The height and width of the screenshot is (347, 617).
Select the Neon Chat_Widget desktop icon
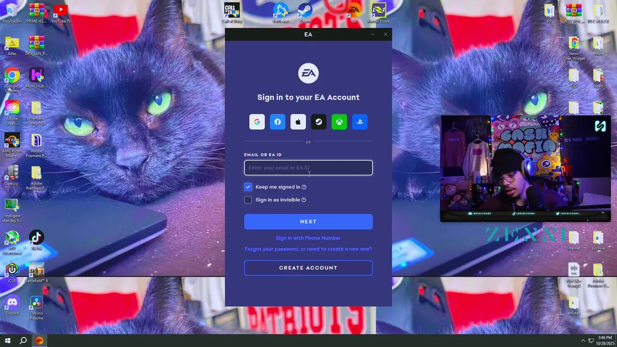[574, 48]
